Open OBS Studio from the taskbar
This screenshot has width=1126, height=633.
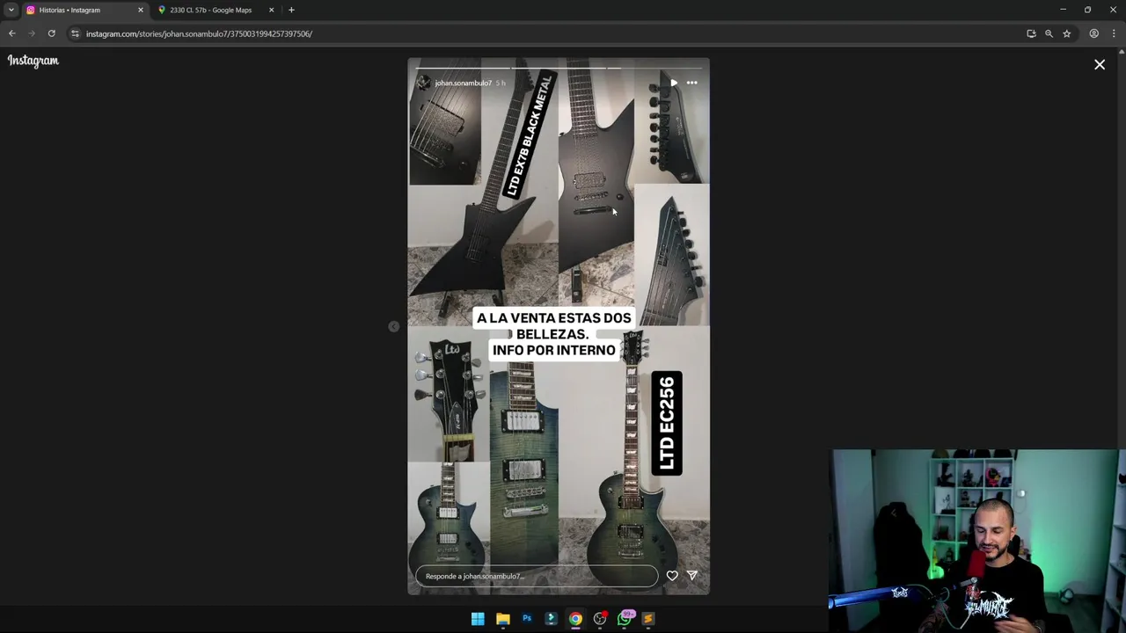(x=600, y=619)
